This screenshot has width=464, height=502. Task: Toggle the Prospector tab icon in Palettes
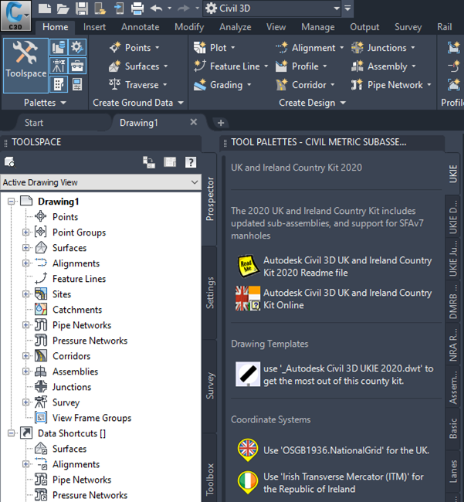59,47
